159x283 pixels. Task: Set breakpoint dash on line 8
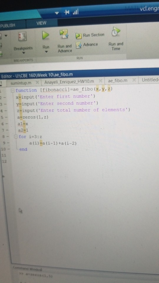[x=8, y=137]
